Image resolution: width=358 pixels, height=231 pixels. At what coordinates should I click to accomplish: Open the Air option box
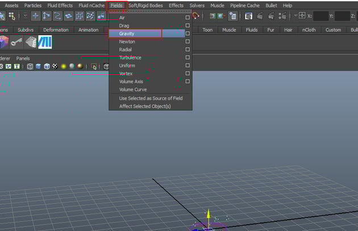coord(188,18)
